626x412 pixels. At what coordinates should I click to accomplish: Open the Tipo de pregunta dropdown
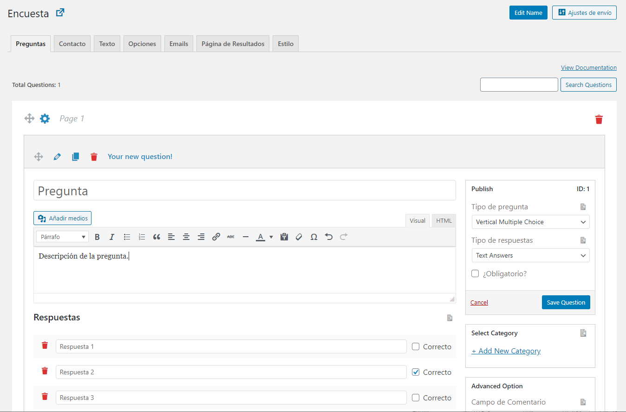[x=530, y=222]
